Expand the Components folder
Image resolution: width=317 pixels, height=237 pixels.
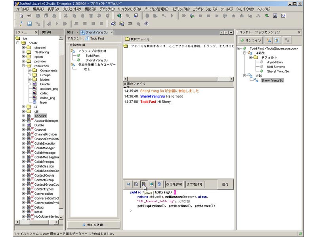[x=29, y=70]
